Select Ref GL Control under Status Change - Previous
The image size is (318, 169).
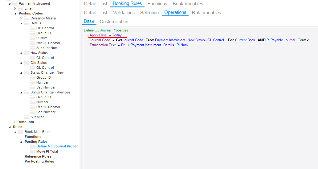(x=48, y=107)
